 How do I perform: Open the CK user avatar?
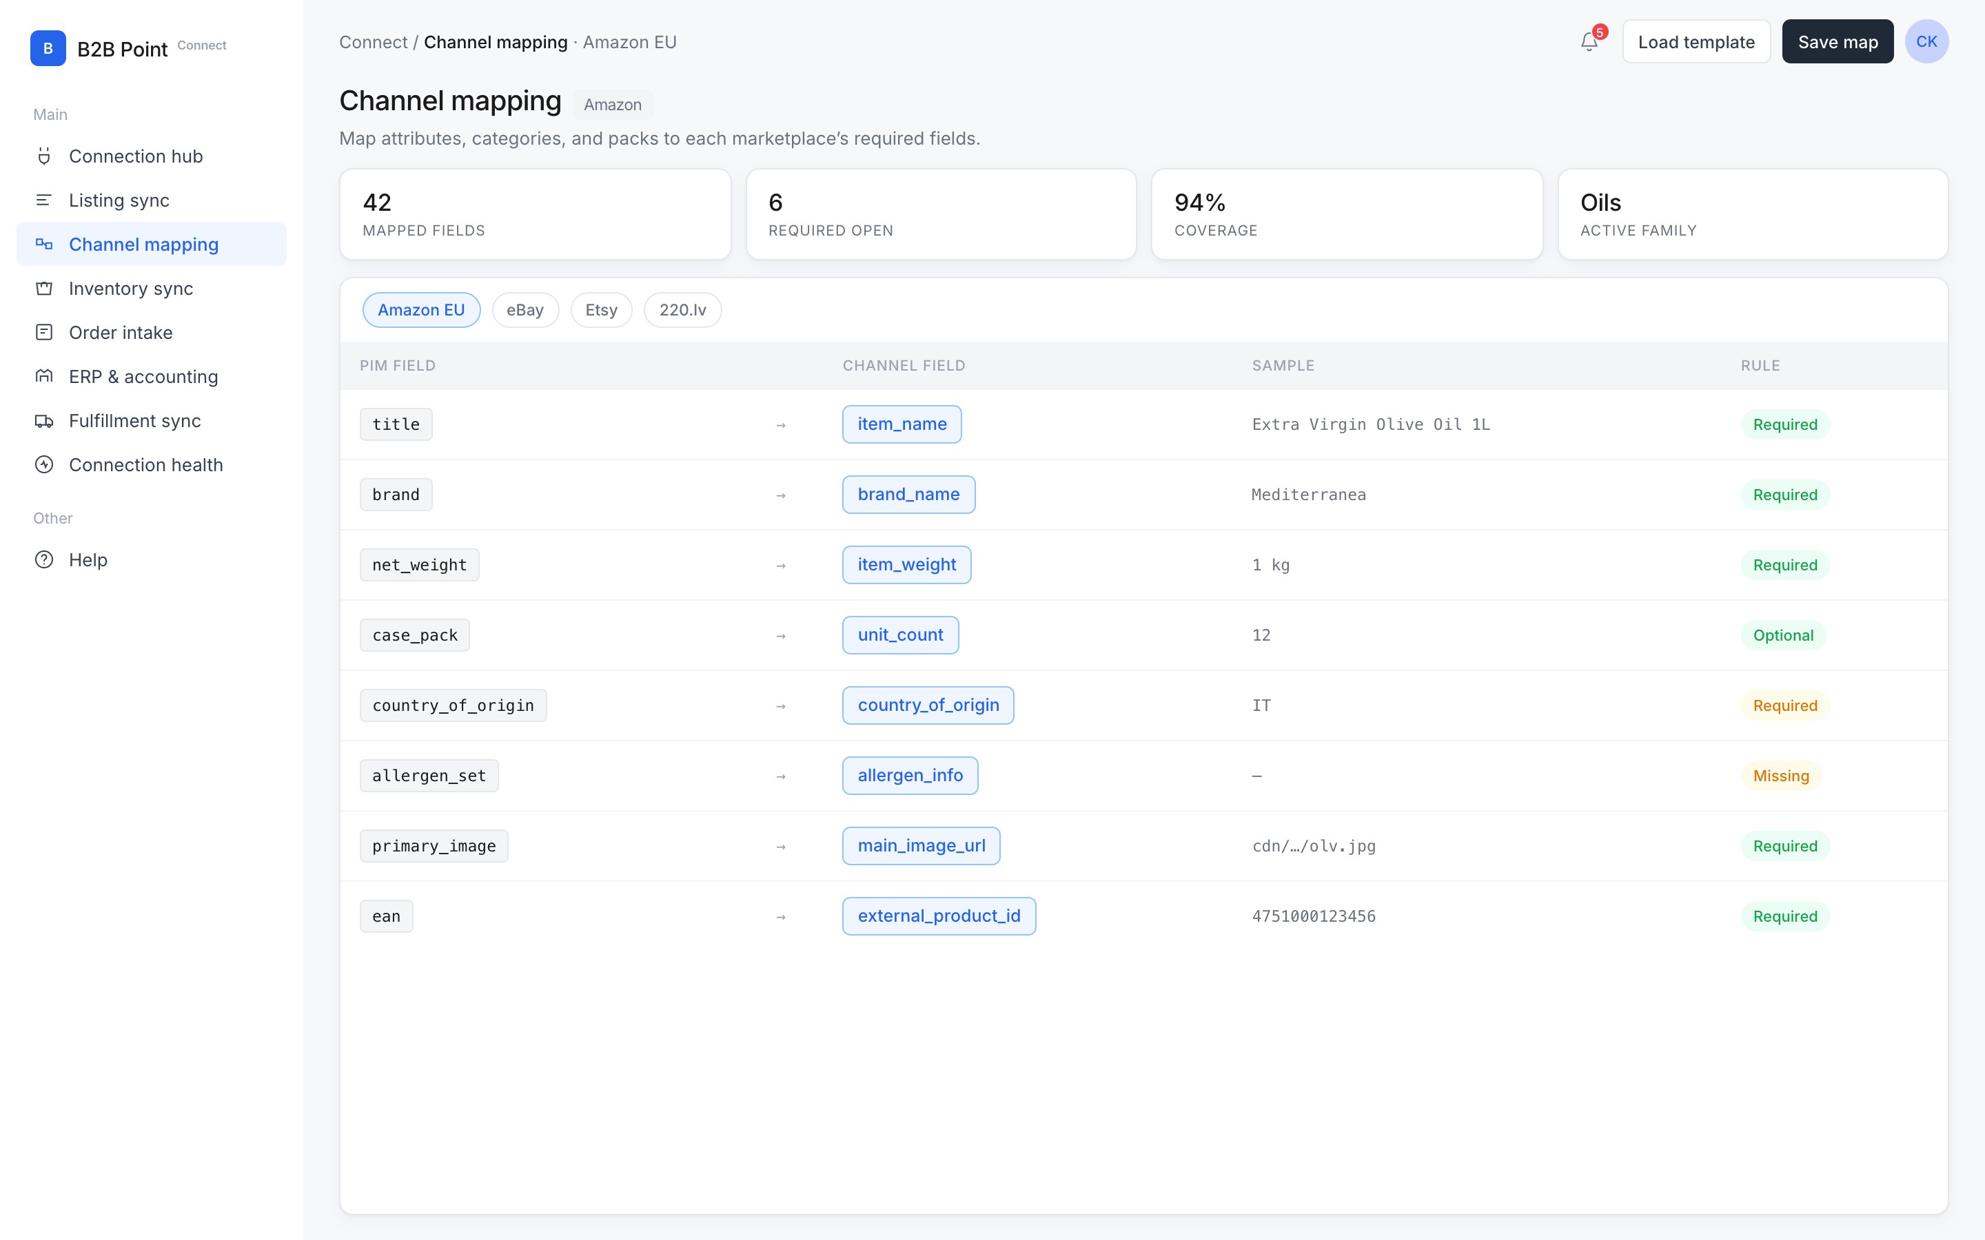pyautogui.click(x=1926, y=41)
